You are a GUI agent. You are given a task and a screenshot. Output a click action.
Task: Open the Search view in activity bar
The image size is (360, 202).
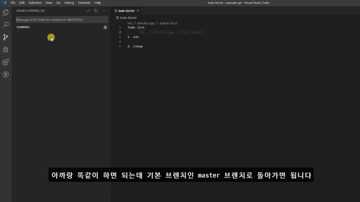pos(6,25)
